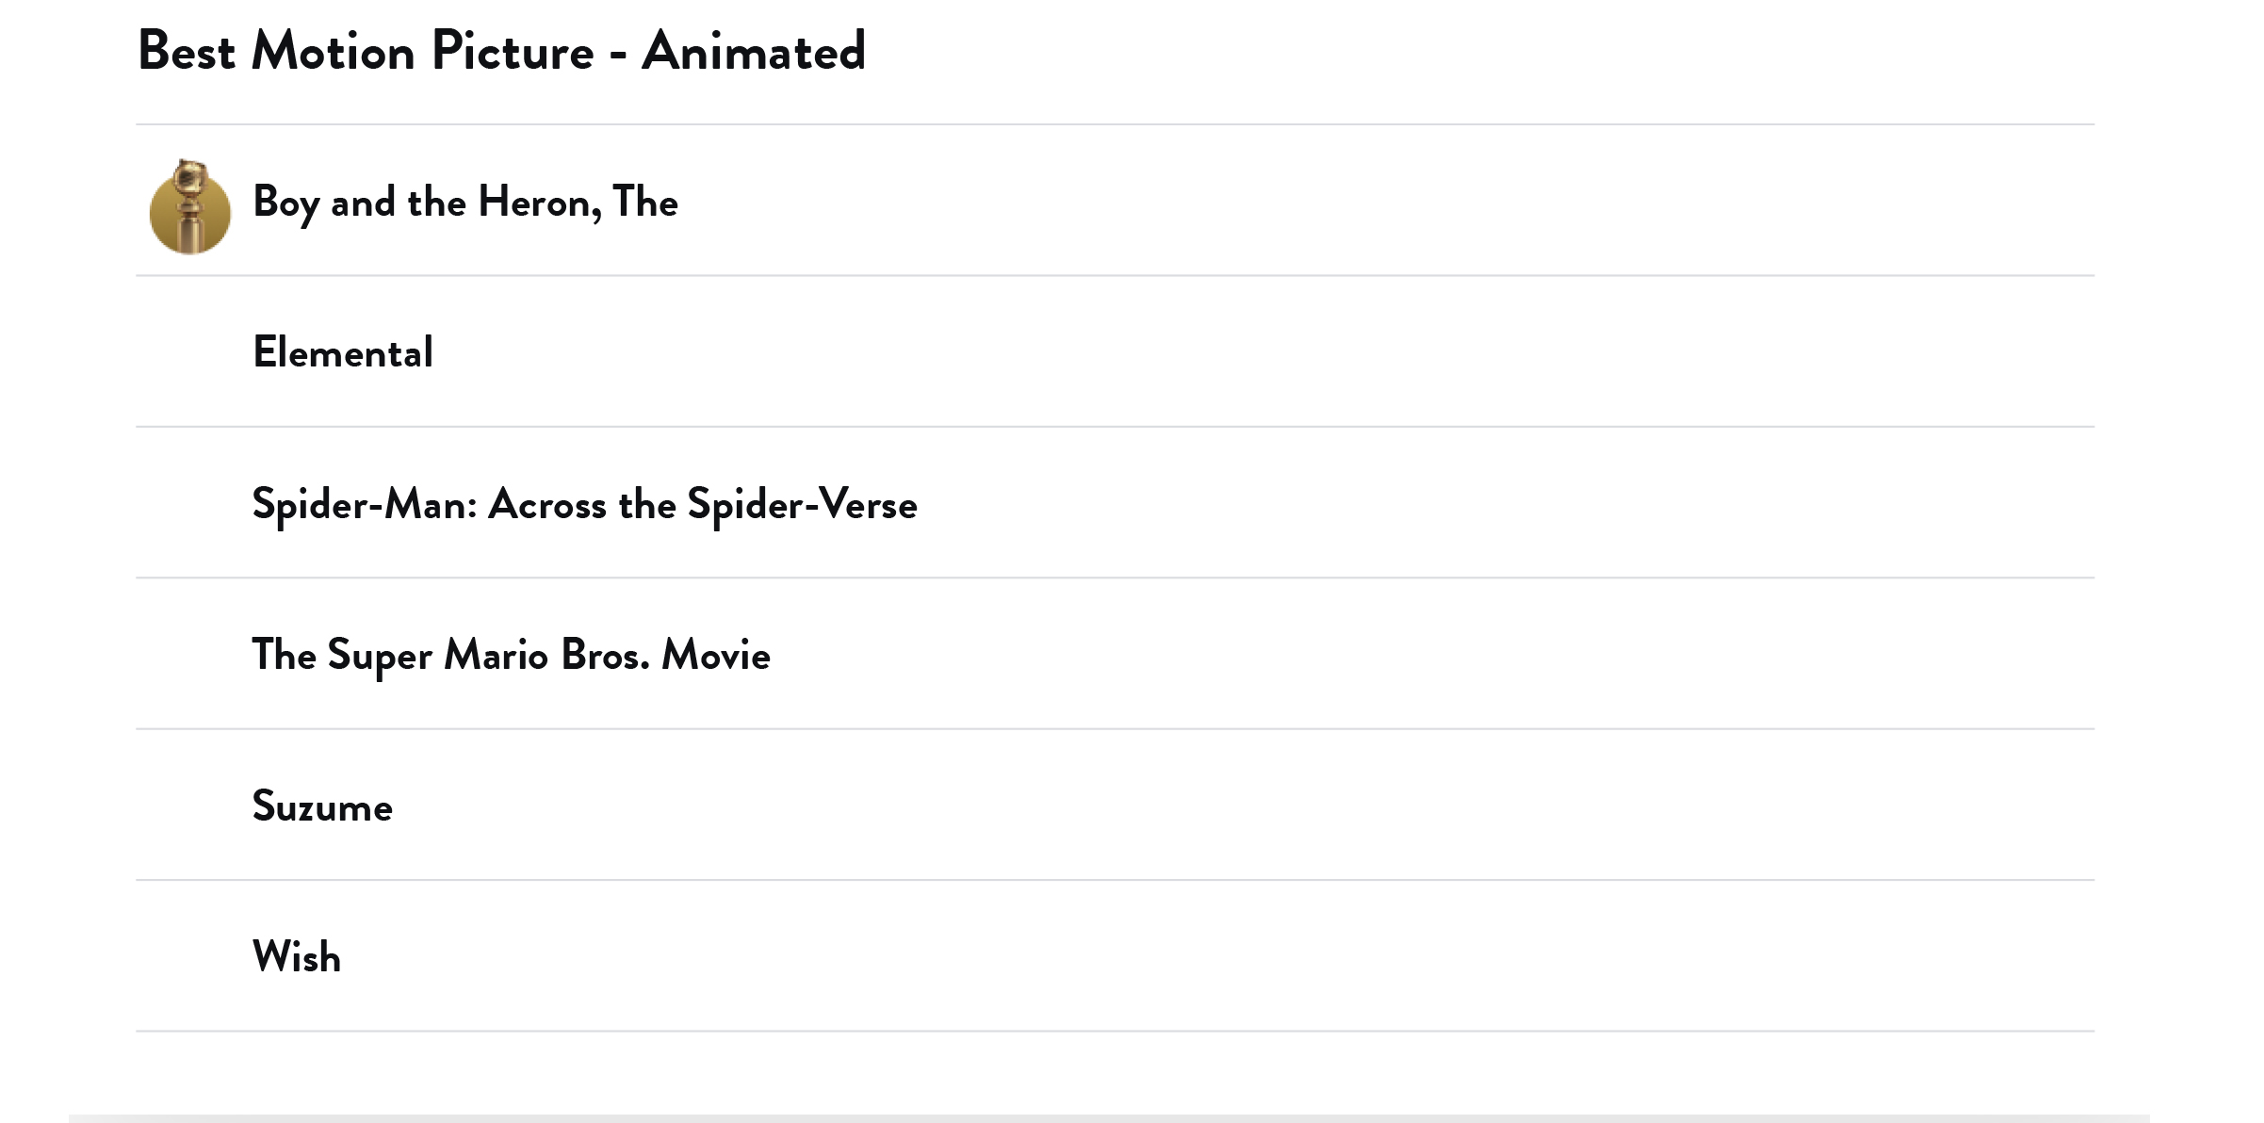Click the word Movie in the Mario title
2264x1123 pixels.
tap(716, 655)
